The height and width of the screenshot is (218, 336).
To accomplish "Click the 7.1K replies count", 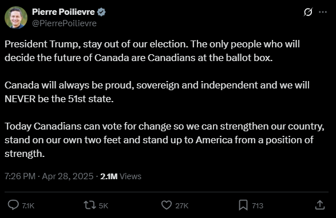I will [28, 205].
